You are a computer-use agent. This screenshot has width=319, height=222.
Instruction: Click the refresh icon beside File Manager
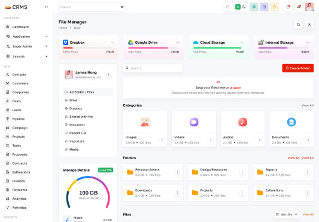click(298, 25)
